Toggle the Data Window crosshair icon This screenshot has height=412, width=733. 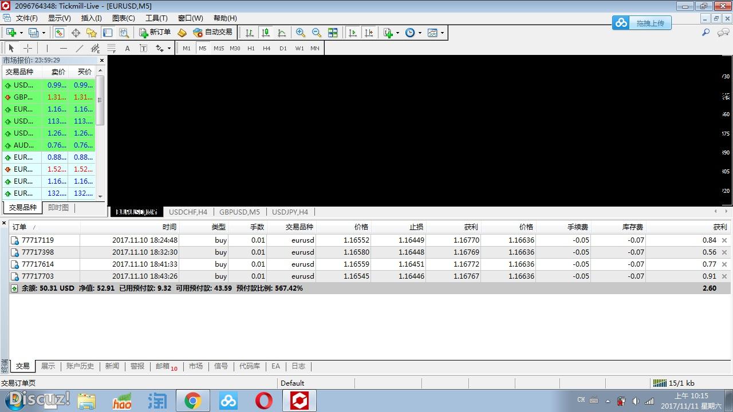pos(76,33)
